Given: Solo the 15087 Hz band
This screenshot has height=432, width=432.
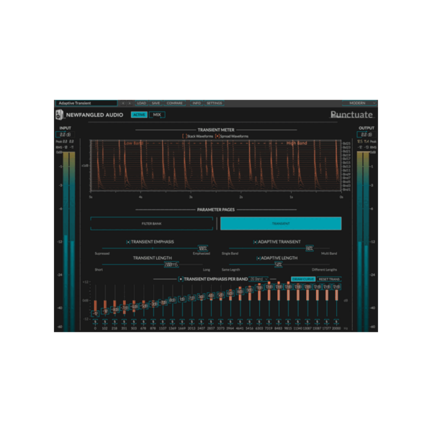Looking at the screenshot, I should pos(317,322).
